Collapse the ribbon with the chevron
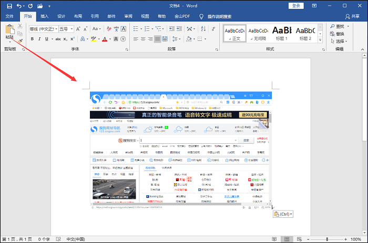Image resolution: width=368 pixels, height=243 pixels. [362, 49]
